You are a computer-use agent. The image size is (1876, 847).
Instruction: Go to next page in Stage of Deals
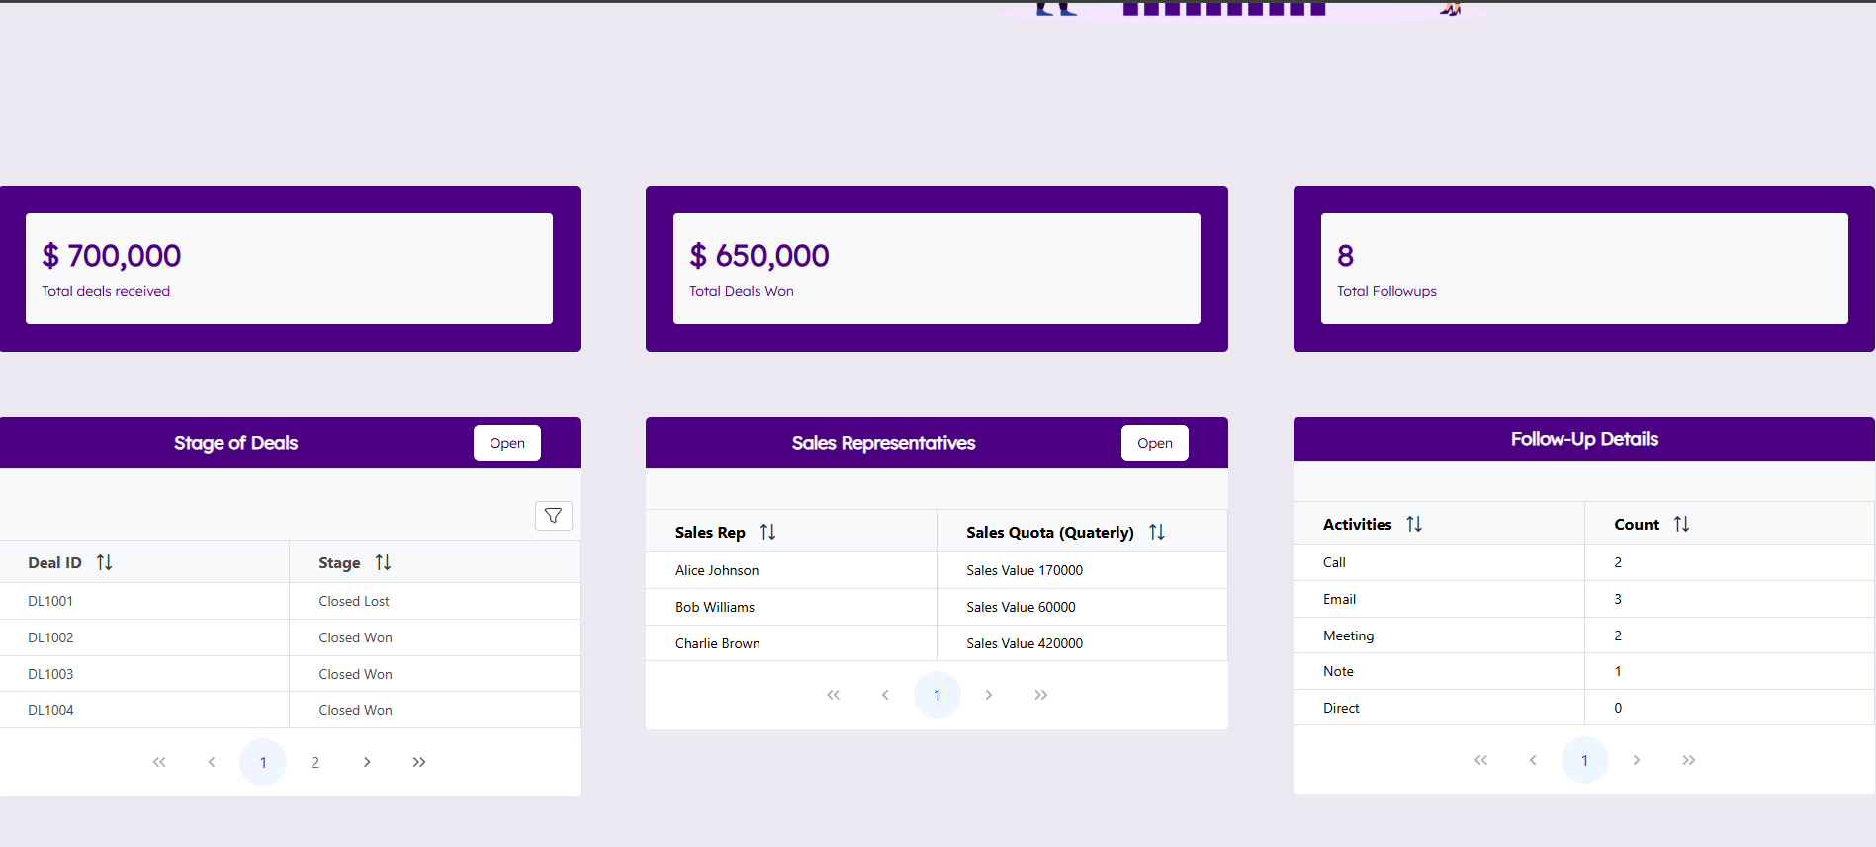[x=367, y=762]
